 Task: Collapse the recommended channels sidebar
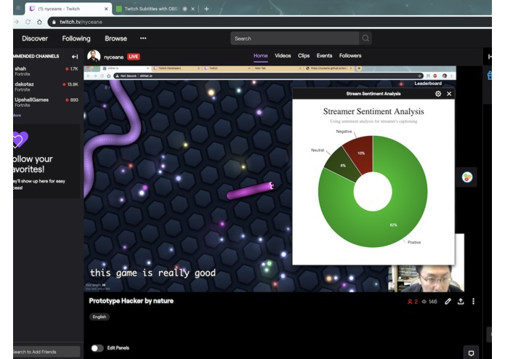pyautogui.click(x=75, y=57)
